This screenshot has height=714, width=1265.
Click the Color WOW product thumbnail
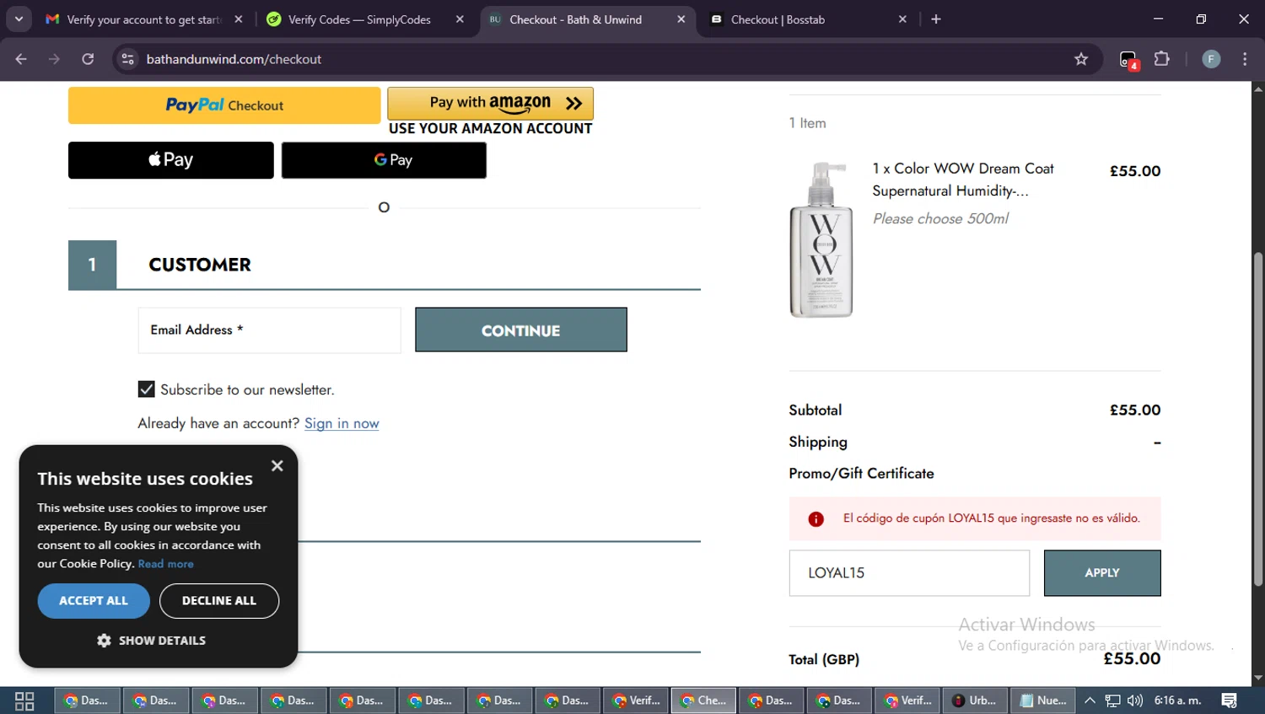point(822,240)
